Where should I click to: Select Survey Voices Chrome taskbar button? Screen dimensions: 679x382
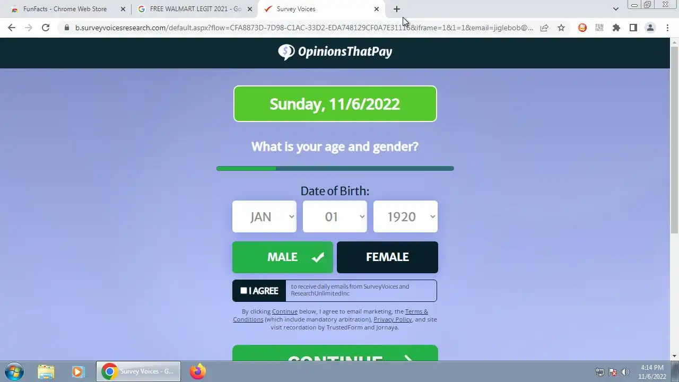[138, 371]
